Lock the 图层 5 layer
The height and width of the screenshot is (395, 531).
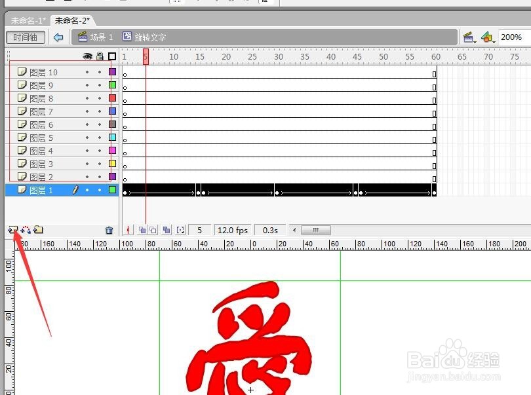click(100, 138)
